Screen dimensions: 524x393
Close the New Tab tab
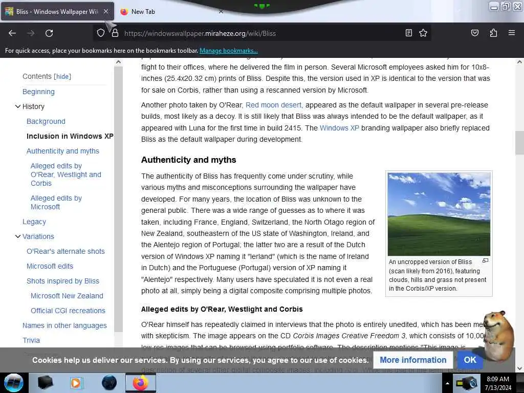(x=221, y=11)
